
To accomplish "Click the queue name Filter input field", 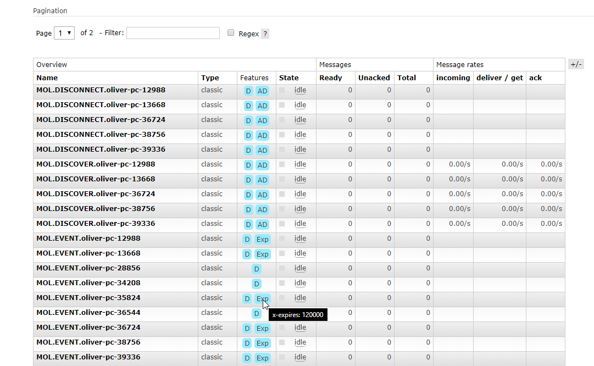I will [x=173, y=33].
